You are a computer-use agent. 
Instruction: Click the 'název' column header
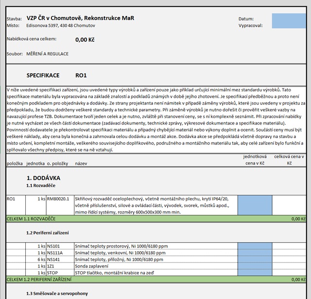81,163
